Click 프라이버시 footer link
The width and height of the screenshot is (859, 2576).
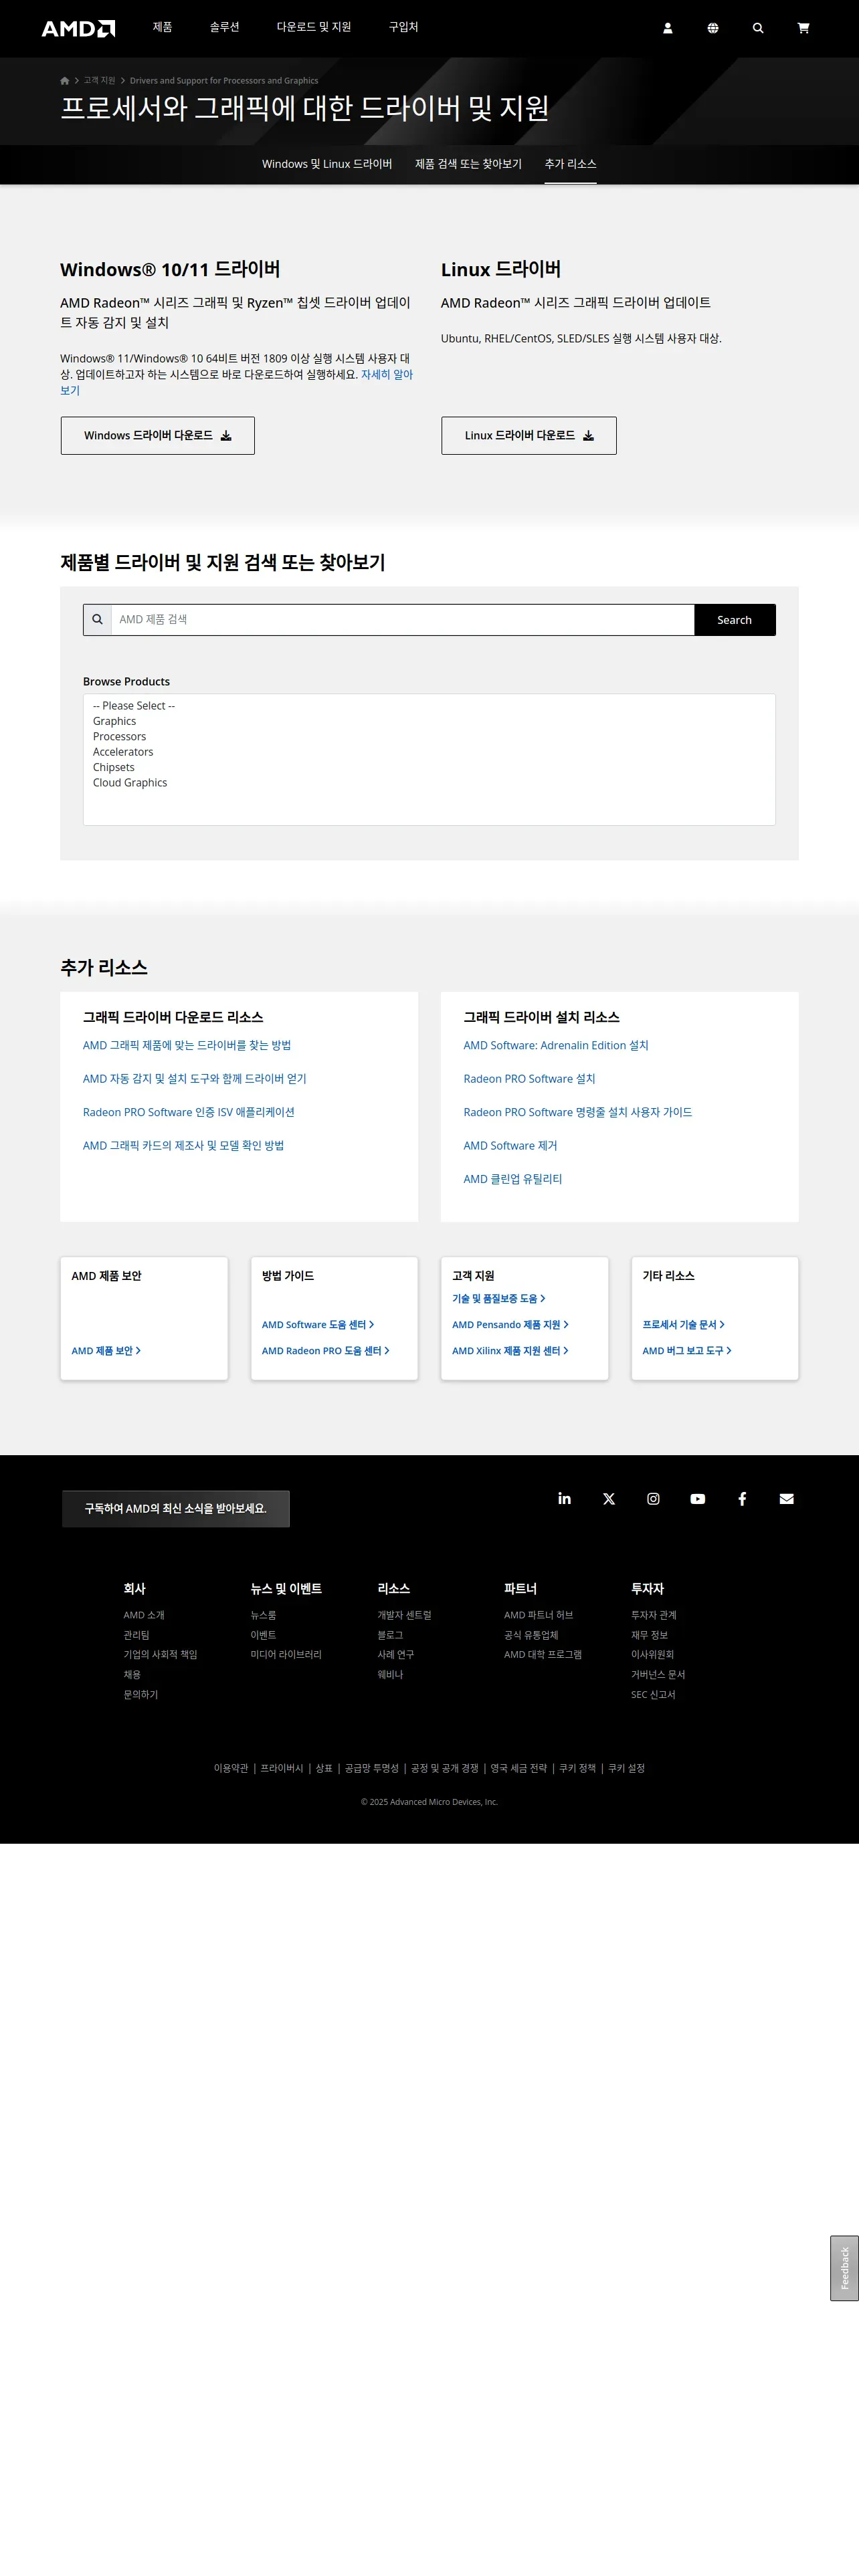click(282, 1769)
